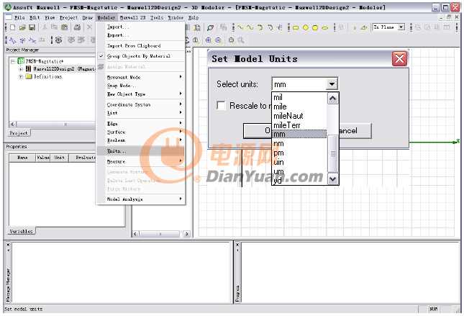Click Cancel in Set Model Units dialog
Image resolution: width=464 pixels, height=316 pixels.
pos(355,130)
